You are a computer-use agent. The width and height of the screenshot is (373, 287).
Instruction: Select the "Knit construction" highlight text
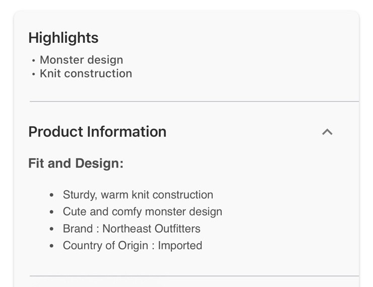(86, 74)
